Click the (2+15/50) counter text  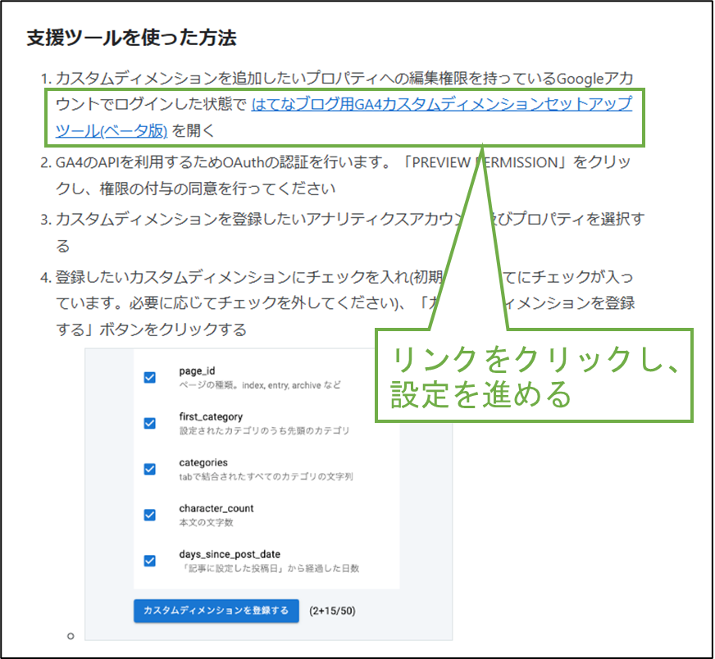click(332, 611)
